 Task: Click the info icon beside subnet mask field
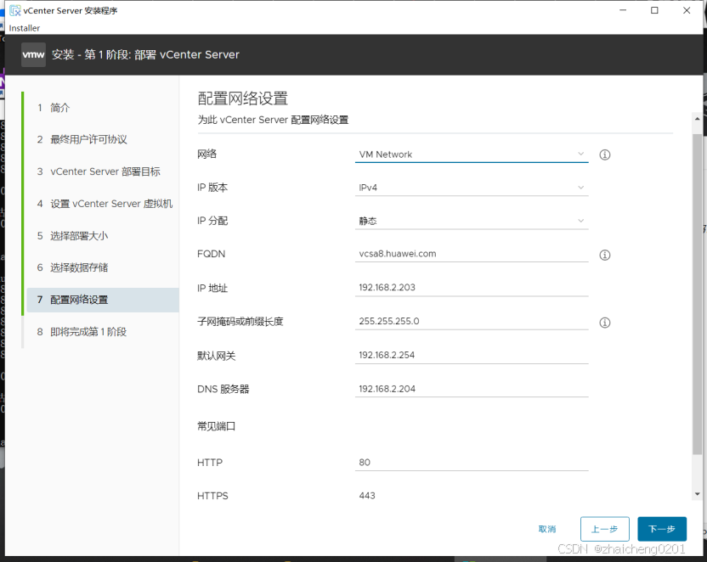click(x=605, y=323)
